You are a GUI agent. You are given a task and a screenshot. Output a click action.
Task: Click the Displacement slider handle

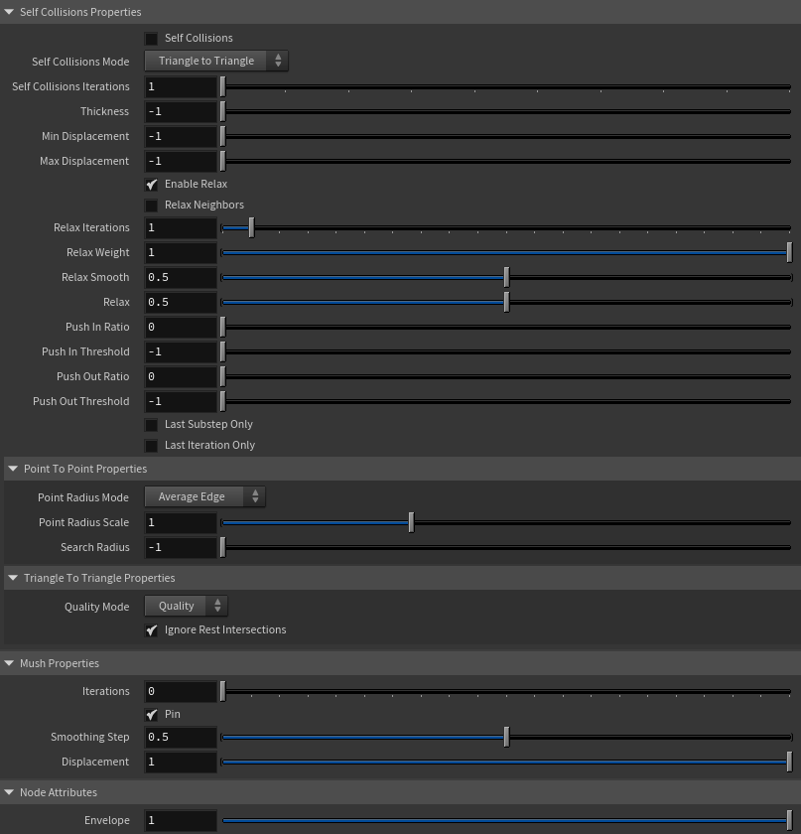point(789,763)
